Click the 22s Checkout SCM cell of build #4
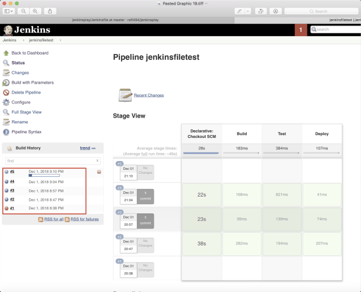The image size is (361, 292). click(x=201, y=195)
